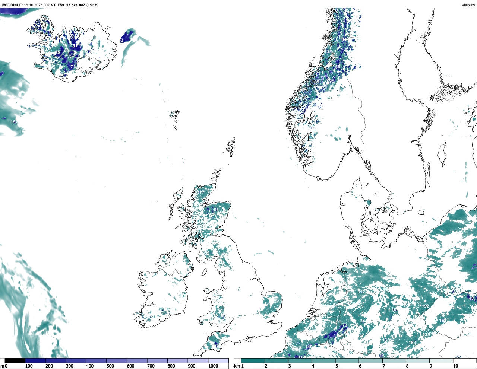
Task: Click the 3–4 km legend swatch
Action: coord(300,360)
